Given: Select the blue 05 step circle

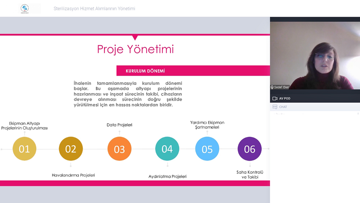Looking at the screenshot, I should point(207,149).
